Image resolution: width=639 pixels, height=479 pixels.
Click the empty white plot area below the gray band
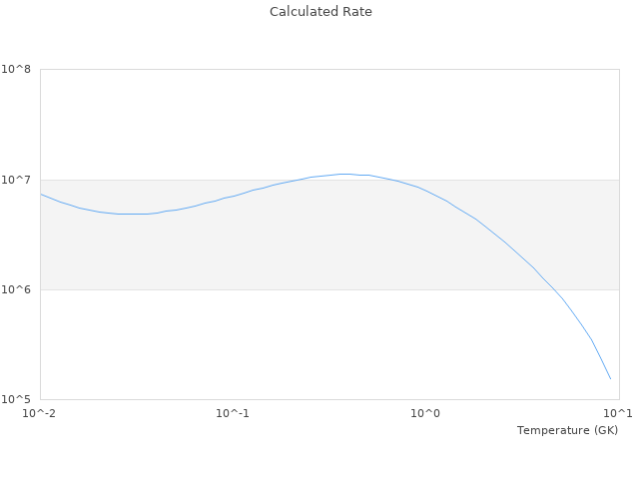point(250,349)
